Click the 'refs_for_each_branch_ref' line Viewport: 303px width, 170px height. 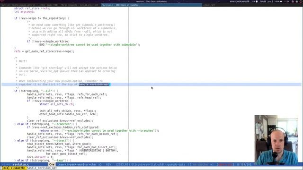[72, 134]
